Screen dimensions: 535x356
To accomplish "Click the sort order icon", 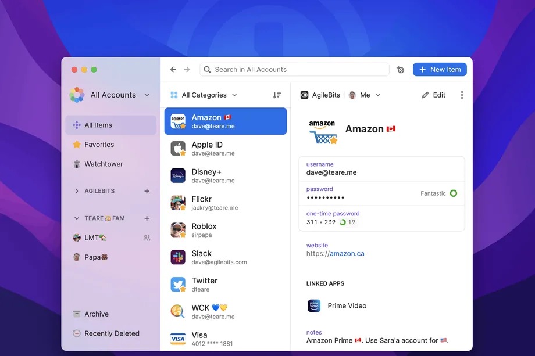I will 277,95.
